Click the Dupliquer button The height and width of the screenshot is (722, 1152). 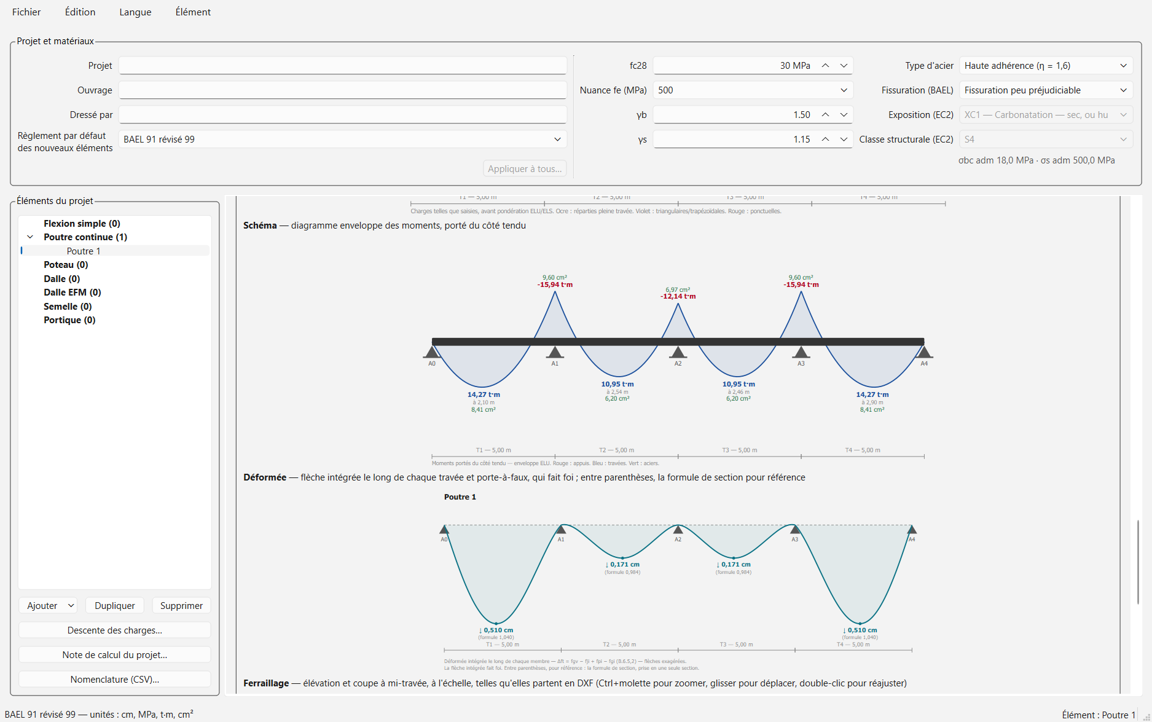(115, 606)
